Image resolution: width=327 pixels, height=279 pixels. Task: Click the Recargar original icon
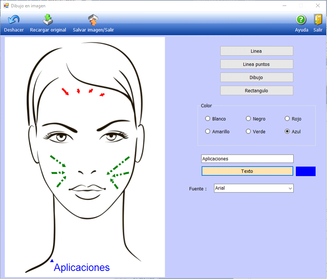point(48,20)
